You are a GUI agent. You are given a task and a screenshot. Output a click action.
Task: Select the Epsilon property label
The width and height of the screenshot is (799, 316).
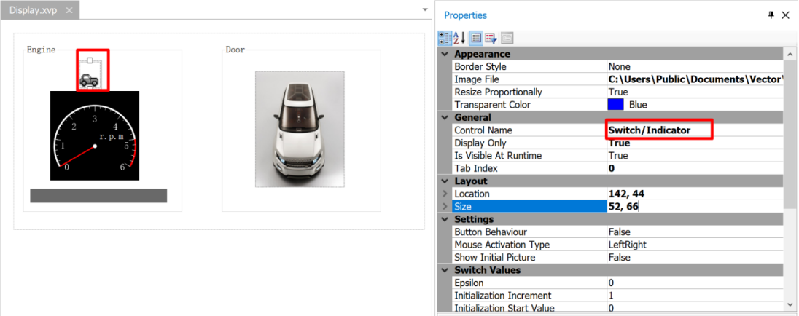[x=469, y=283]
